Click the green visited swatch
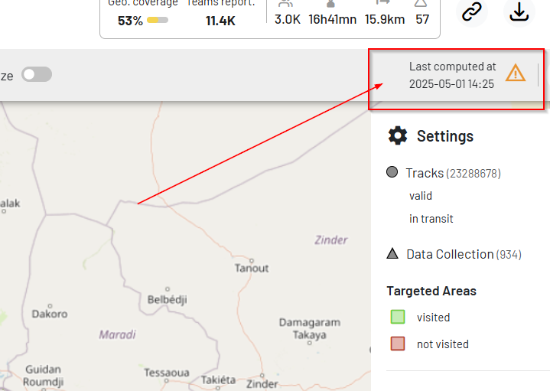 (398, 317)
